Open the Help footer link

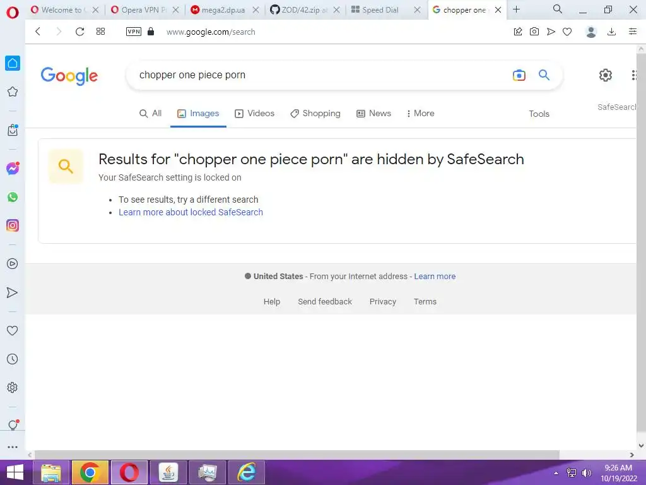tap(271, 301)
